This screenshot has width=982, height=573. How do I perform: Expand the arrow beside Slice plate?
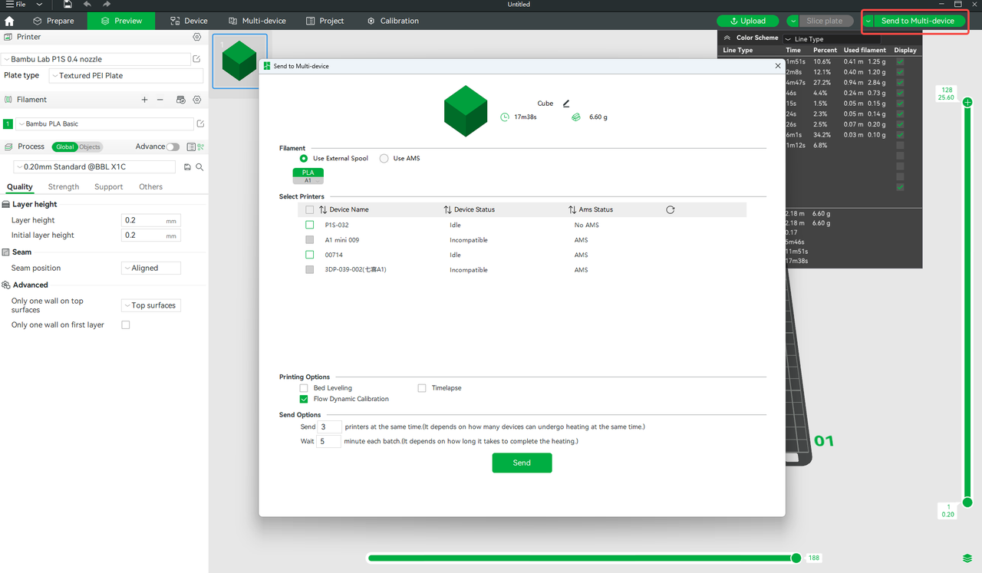pos(793,21)
